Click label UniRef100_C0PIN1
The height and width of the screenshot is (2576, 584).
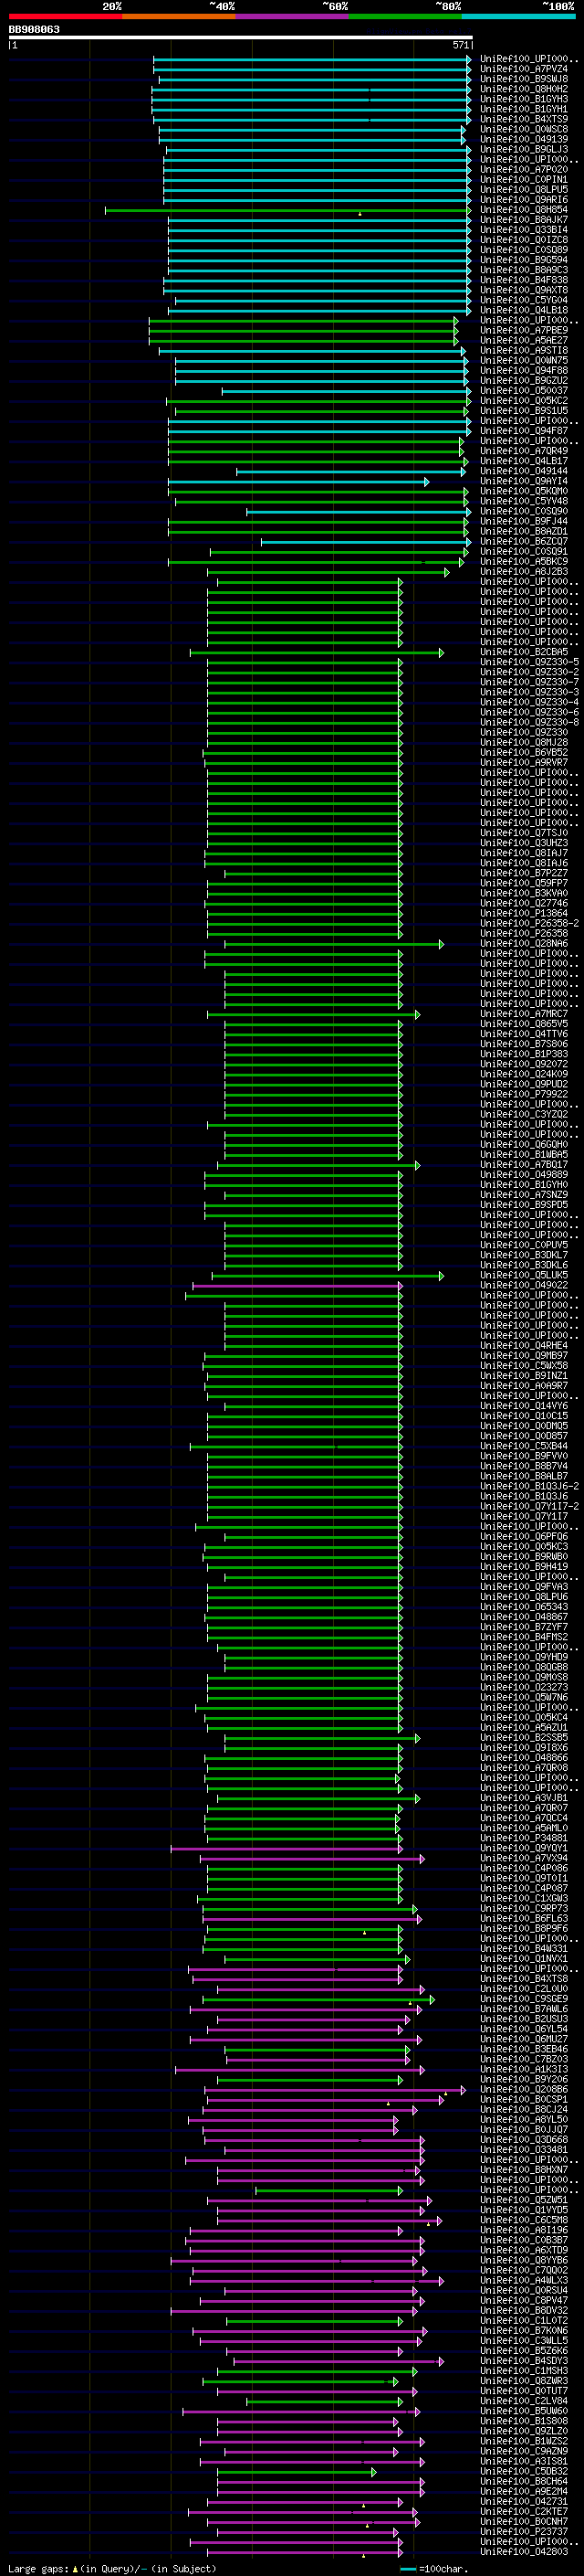tap(524, 179)
